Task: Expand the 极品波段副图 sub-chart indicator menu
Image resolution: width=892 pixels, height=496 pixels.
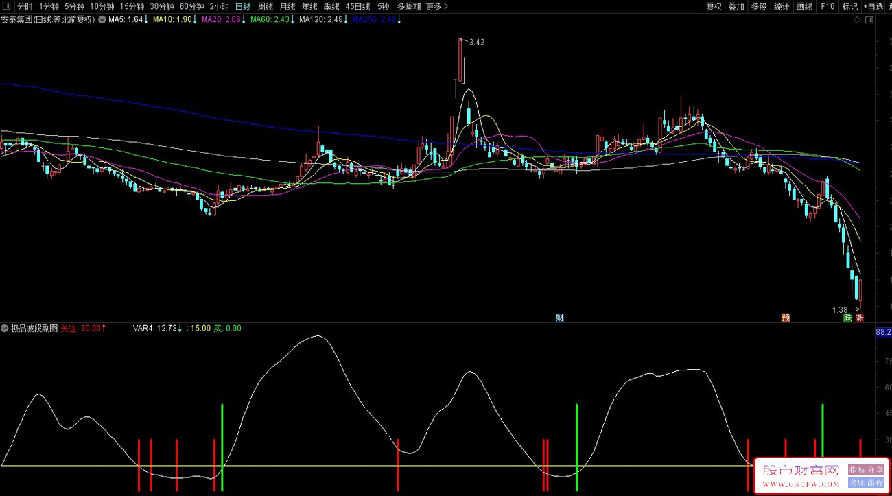Action: [x=5, y=329]
